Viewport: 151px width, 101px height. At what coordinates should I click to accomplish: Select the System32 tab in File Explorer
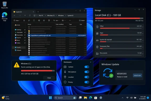click(x=24, y=12)
